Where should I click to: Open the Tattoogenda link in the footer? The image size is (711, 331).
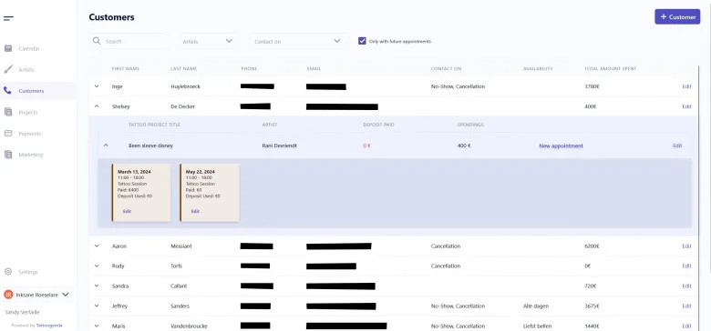pyautogui.click(x=49, y=326)
